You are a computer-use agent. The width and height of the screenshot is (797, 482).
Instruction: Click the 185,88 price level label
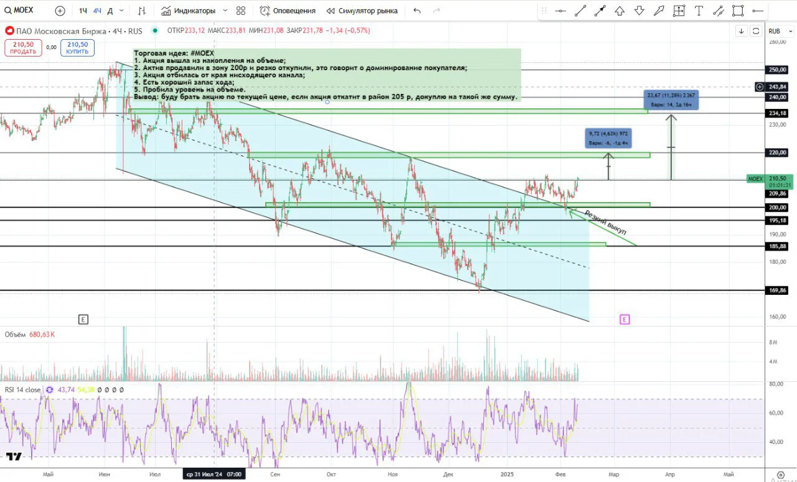(x=778, y=246)
